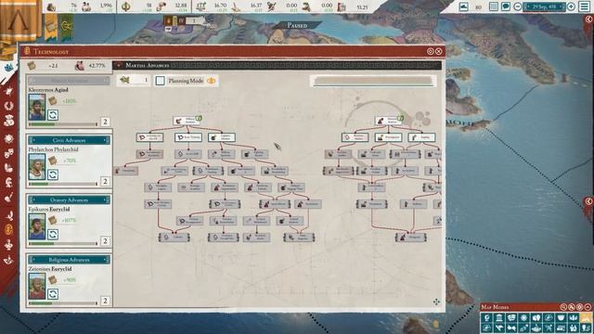This screenshot has height=334, width=594.
Task: Open Epikuros Euryclid portrait
Action: 37,226
